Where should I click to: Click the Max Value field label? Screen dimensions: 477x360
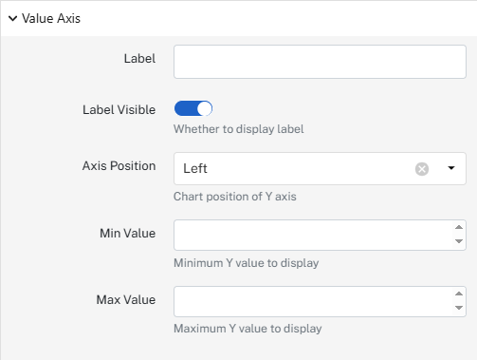(x=126, y=300)
